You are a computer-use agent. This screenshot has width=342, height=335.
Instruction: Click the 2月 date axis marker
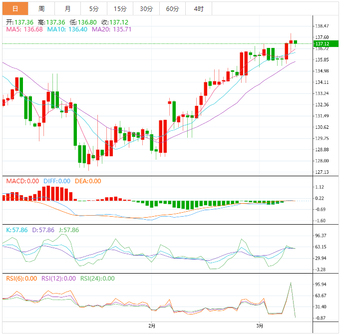tap(152, 326)
